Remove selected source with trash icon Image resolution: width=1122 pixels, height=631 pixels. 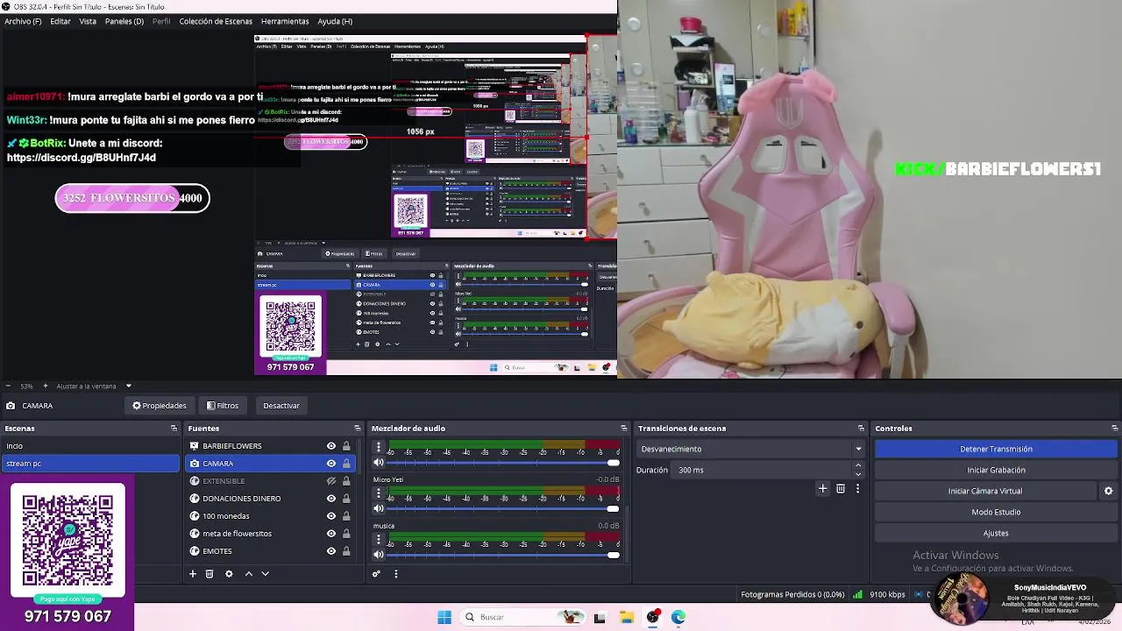point(209,574)
